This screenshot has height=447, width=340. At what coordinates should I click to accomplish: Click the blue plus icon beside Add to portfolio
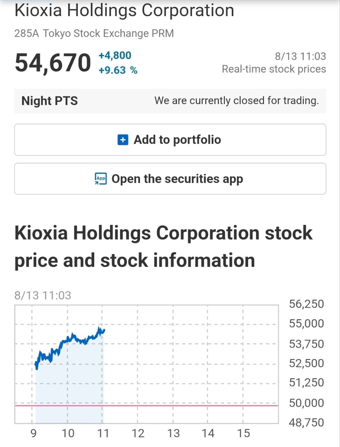click(x=123, y=140)
